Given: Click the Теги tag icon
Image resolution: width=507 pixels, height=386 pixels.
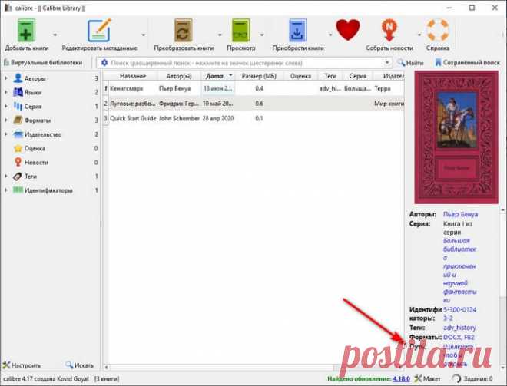Looking at the screenshot, I should point(18,177).
